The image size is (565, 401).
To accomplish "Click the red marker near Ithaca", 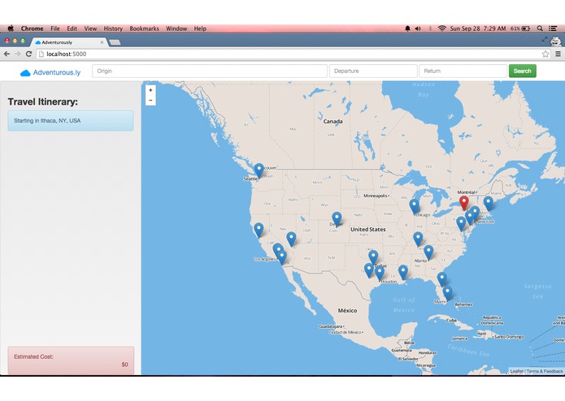I will pyautogui.click(x=464, y=203).
